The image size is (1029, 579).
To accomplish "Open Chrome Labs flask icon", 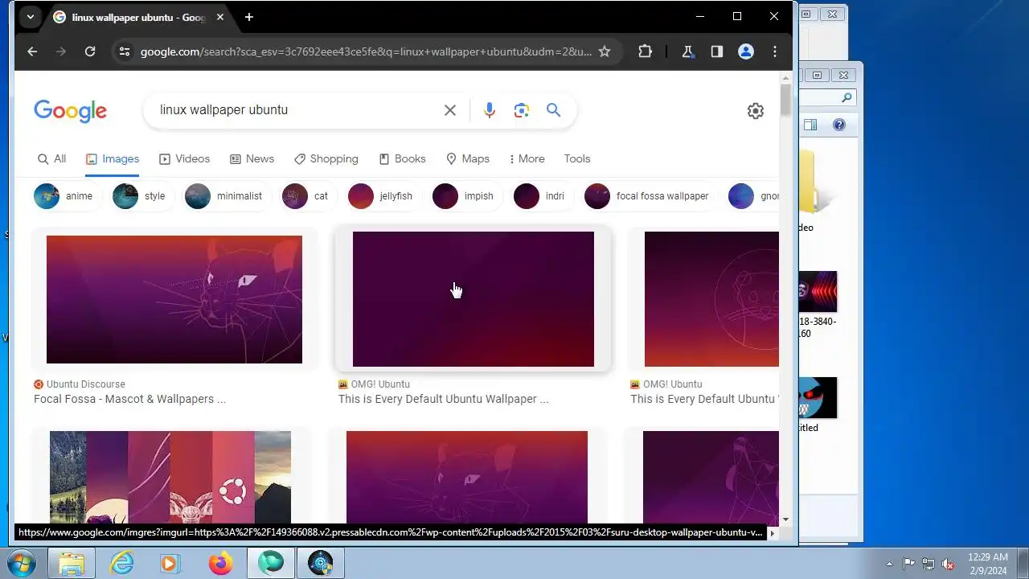I will click(x=687, y=51).
